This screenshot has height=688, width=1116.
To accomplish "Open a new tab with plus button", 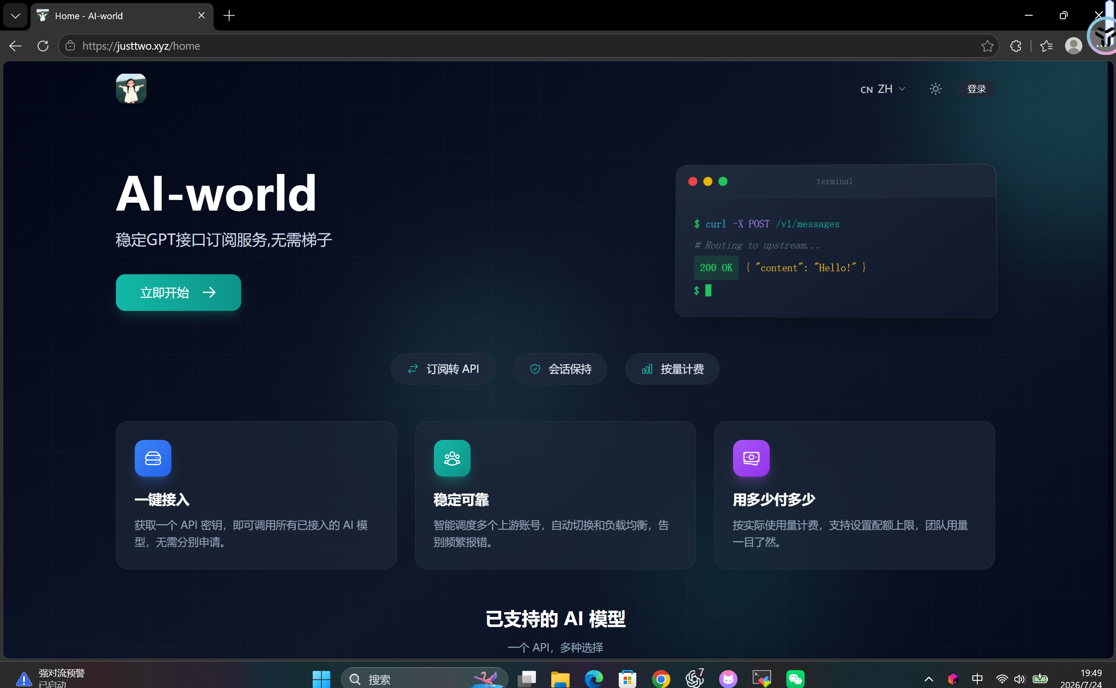I will click(229, 16).
